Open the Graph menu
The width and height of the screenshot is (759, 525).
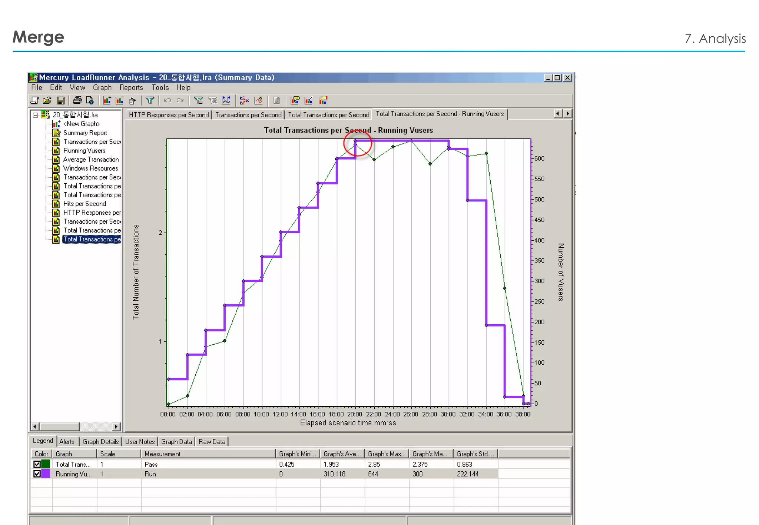tap(102, 87)
